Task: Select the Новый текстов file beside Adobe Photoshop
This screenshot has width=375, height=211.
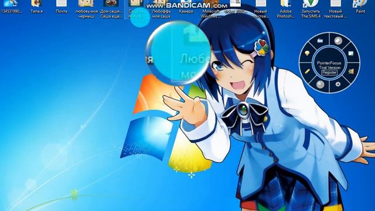Action: [x=261, y=9]
